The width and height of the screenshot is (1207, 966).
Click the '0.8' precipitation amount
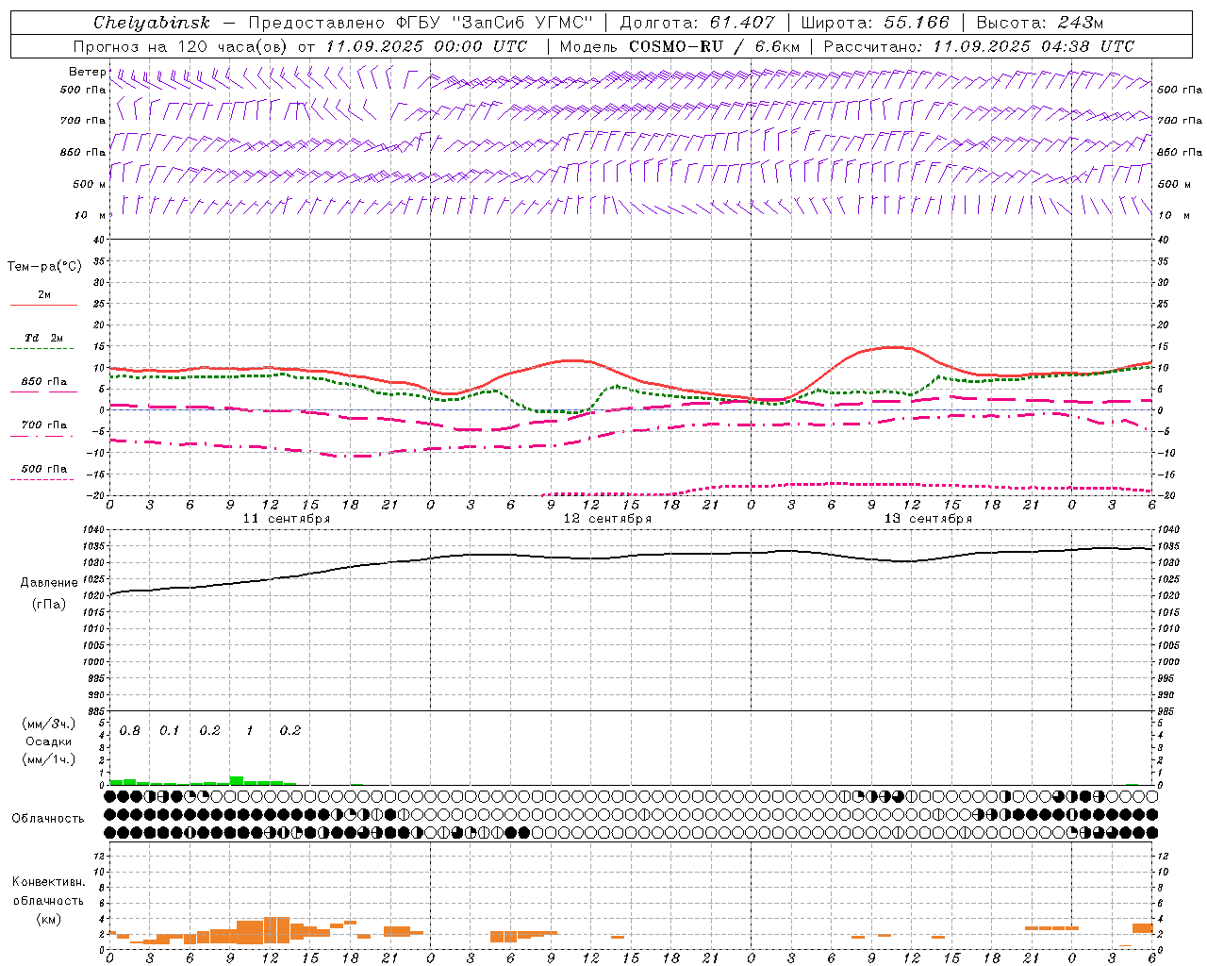(x=130, y=731)
